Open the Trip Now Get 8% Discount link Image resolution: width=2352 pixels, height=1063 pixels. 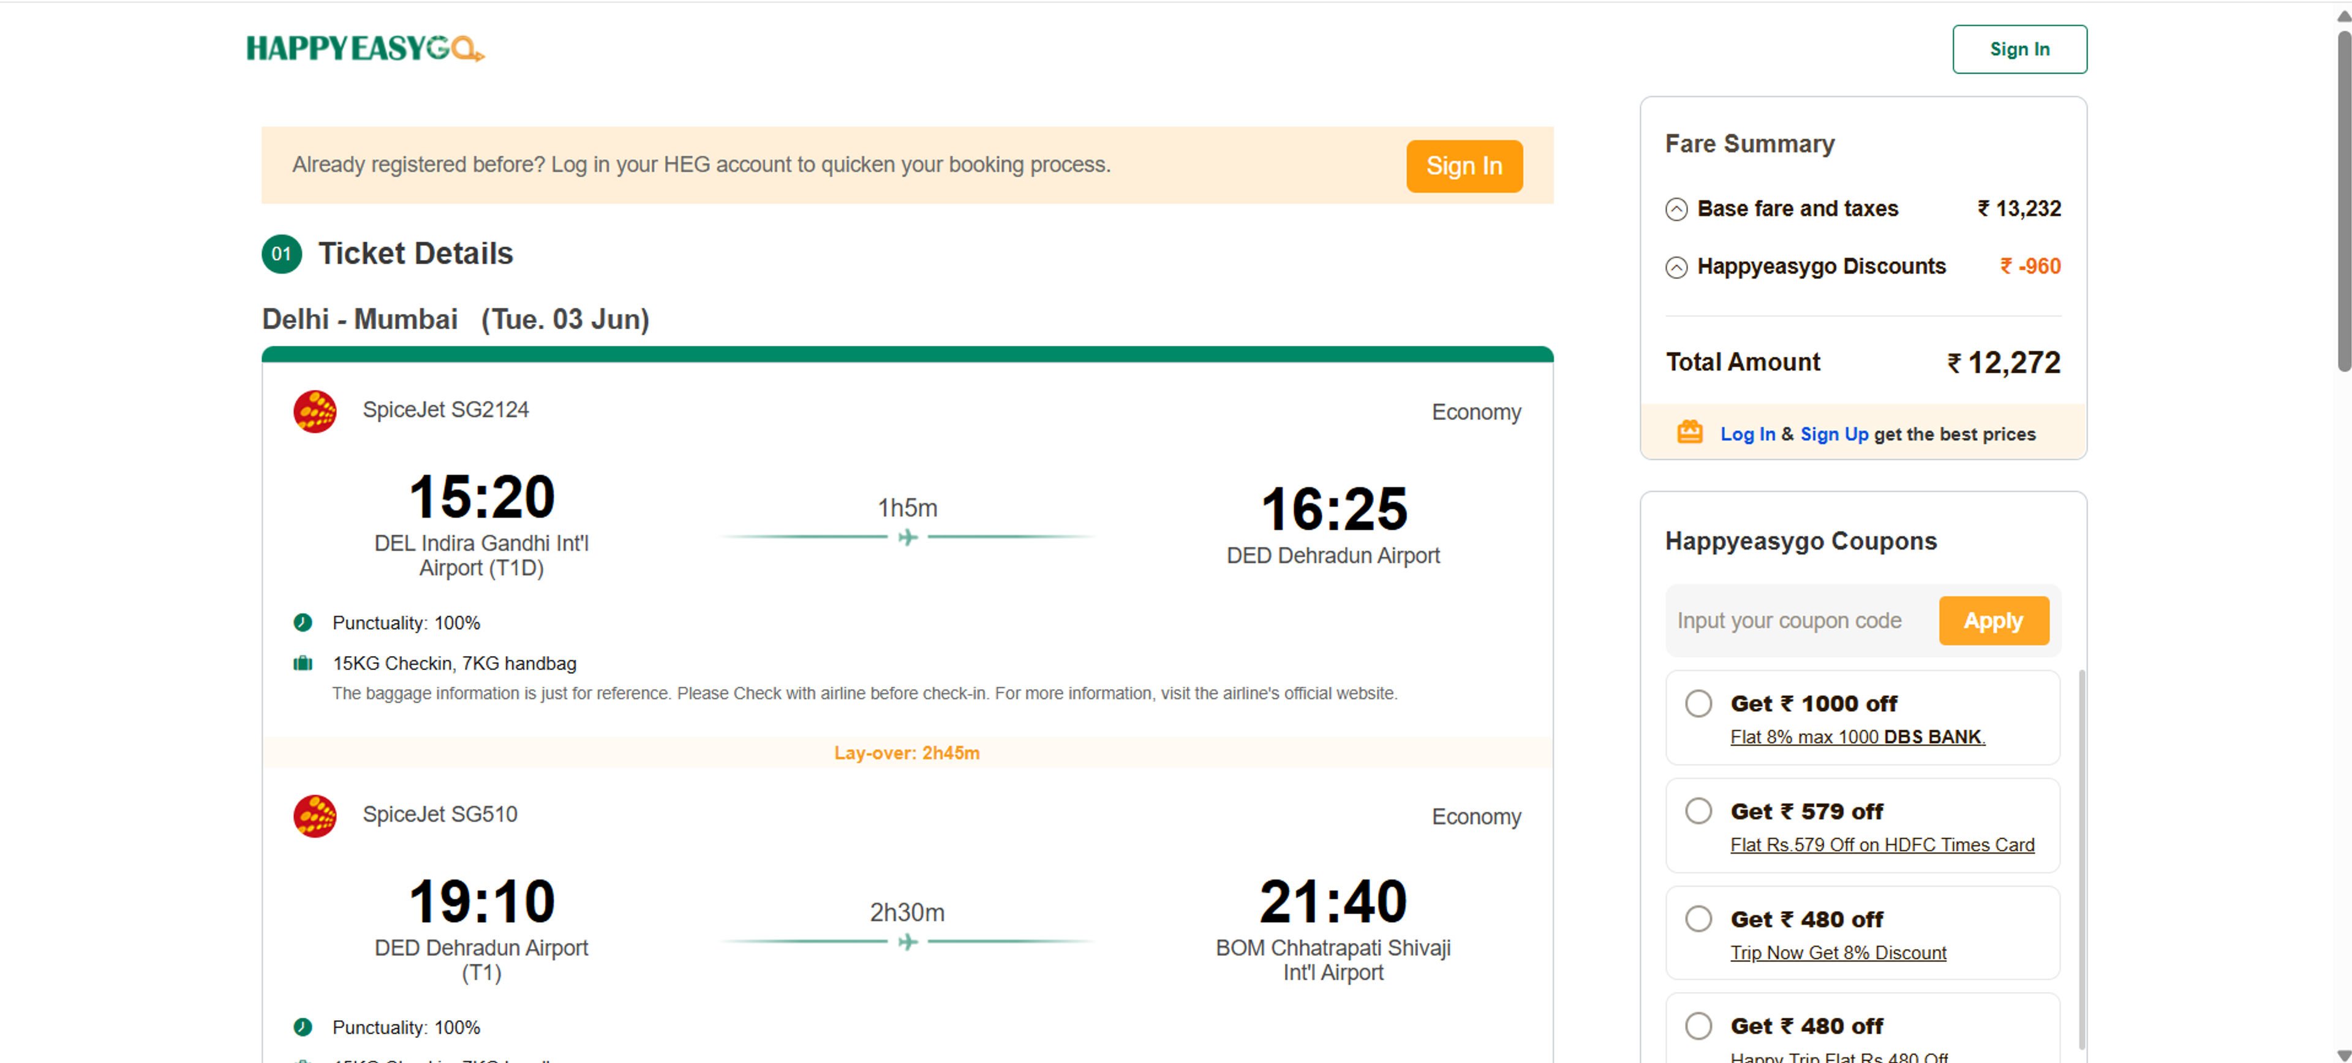(1838, 953)
